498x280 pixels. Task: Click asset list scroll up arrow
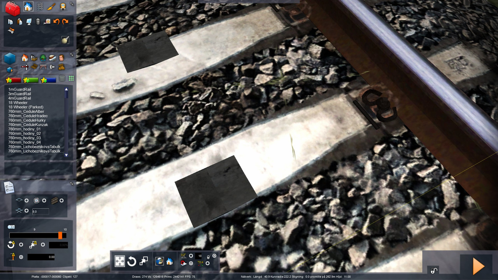click(66, 89)
